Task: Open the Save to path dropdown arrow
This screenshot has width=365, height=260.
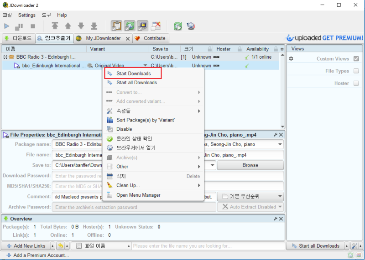Action: (x=212, y=165)
